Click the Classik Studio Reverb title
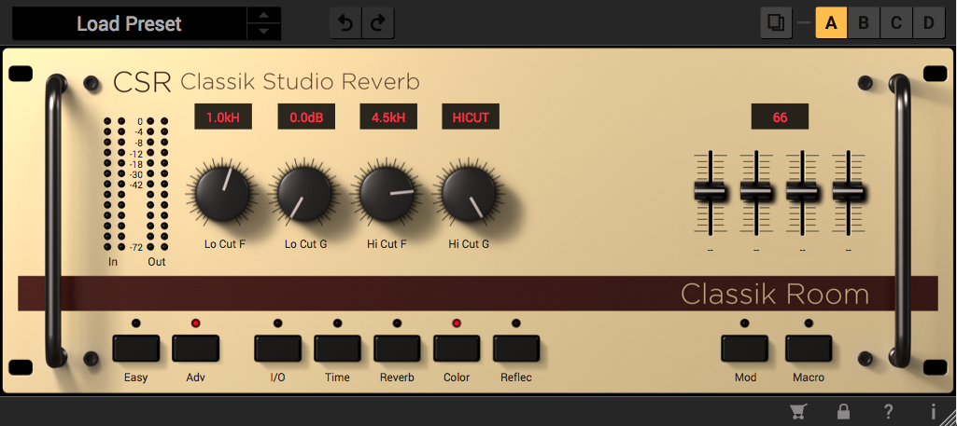This screenshot has width=957, height=426. [301, 81]
